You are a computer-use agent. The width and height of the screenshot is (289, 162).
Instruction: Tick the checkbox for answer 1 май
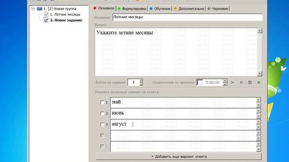(102, 102)
